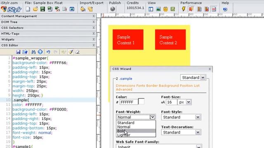Open the Font-Style dropdown
The image size is (264, 148).
coord(181,117)
